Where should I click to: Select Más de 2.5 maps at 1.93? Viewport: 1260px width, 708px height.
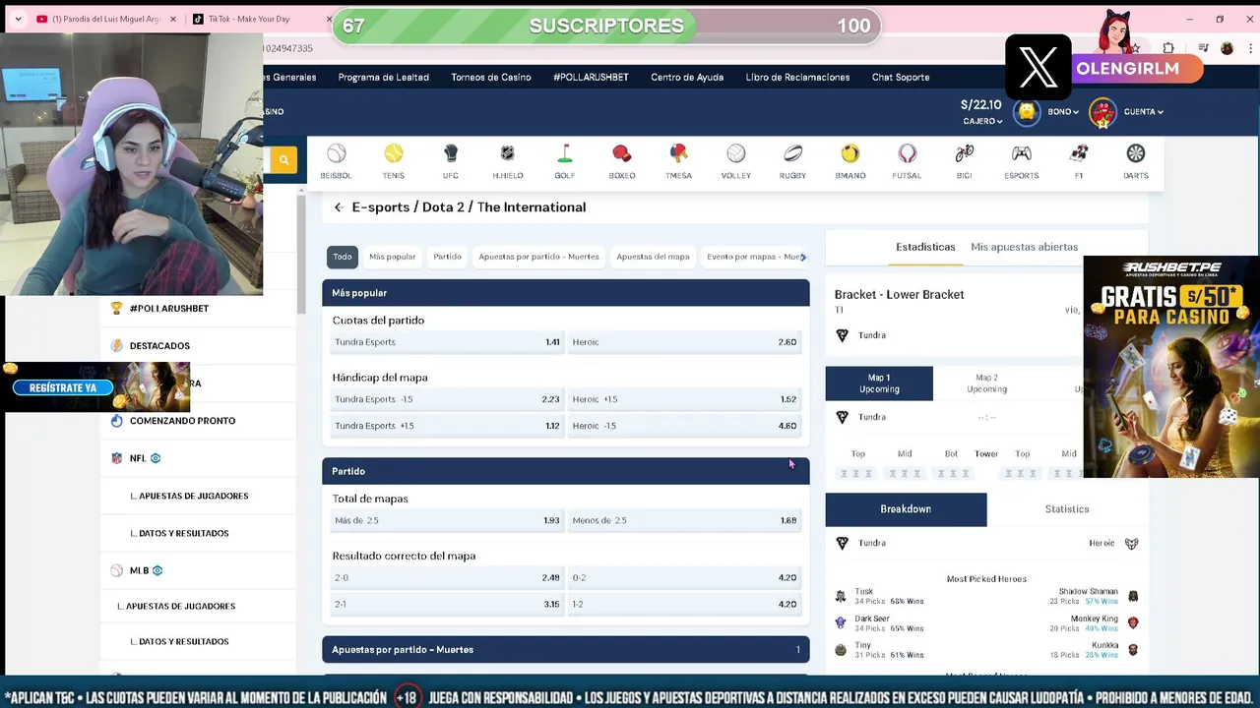click(x=447, y=520)
